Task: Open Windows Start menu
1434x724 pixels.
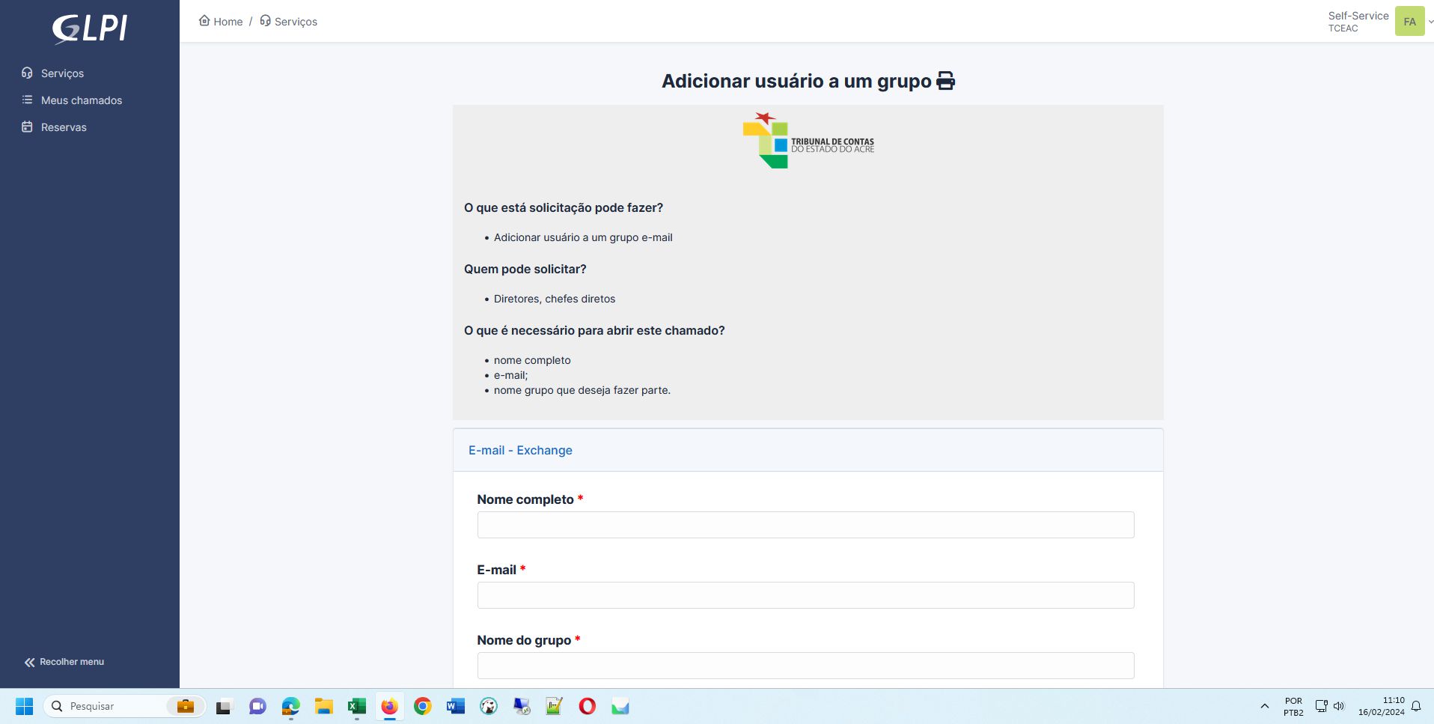Action: (25, 706)
